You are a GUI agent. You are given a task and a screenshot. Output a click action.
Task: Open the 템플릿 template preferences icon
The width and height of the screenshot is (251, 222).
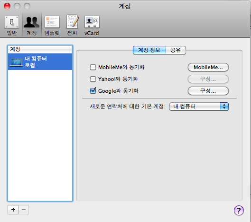(52, 25)
